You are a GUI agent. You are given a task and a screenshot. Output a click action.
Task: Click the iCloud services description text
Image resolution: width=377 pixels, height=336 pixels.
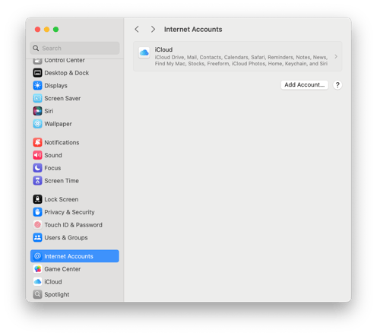click(x=241, y=60)
